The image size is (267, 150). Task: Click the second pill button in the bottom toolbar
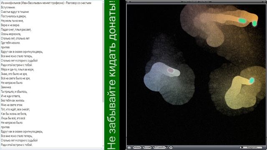point(147,147)
